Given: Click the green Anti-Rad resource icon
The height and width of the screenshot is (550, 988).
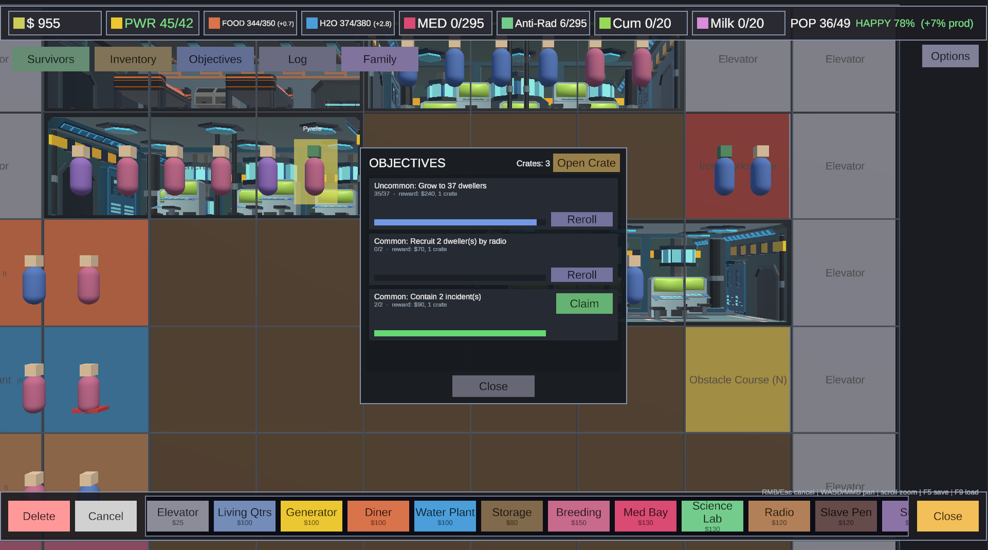Looking at the screenshot, I should [507, 23].
